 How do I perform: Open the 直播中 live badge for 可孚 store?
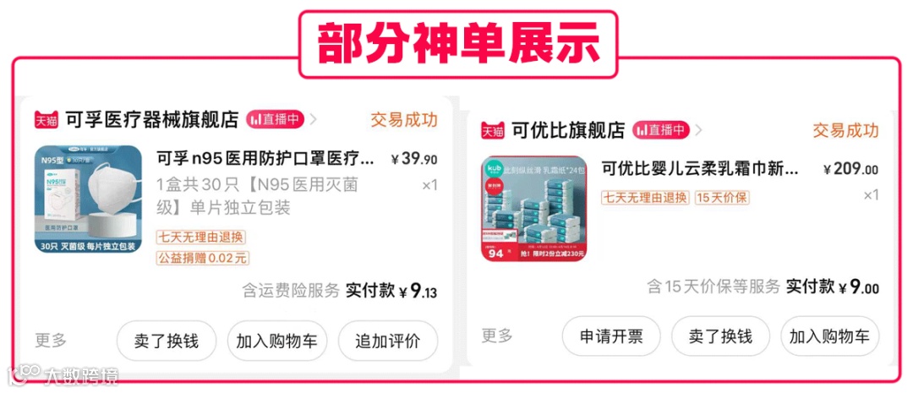[276, 120]
